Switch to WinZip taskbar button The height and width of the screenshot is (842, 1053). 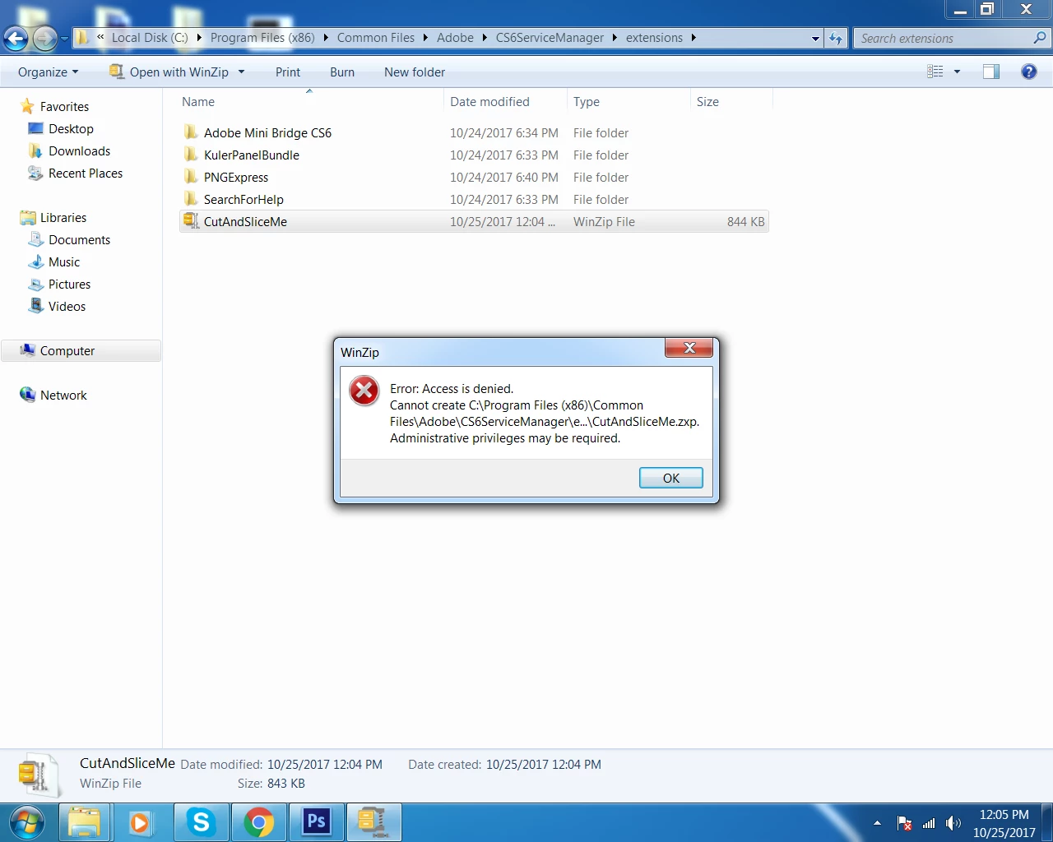[374, 822]
